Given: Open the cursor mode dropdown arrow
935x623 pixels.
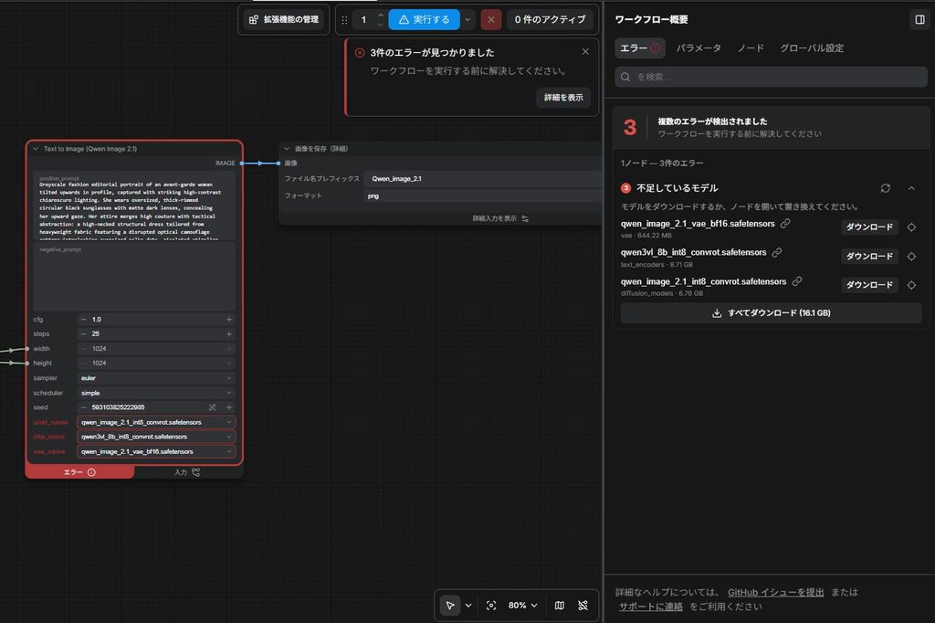Looking at the screenshot, I should pos(468,605).
